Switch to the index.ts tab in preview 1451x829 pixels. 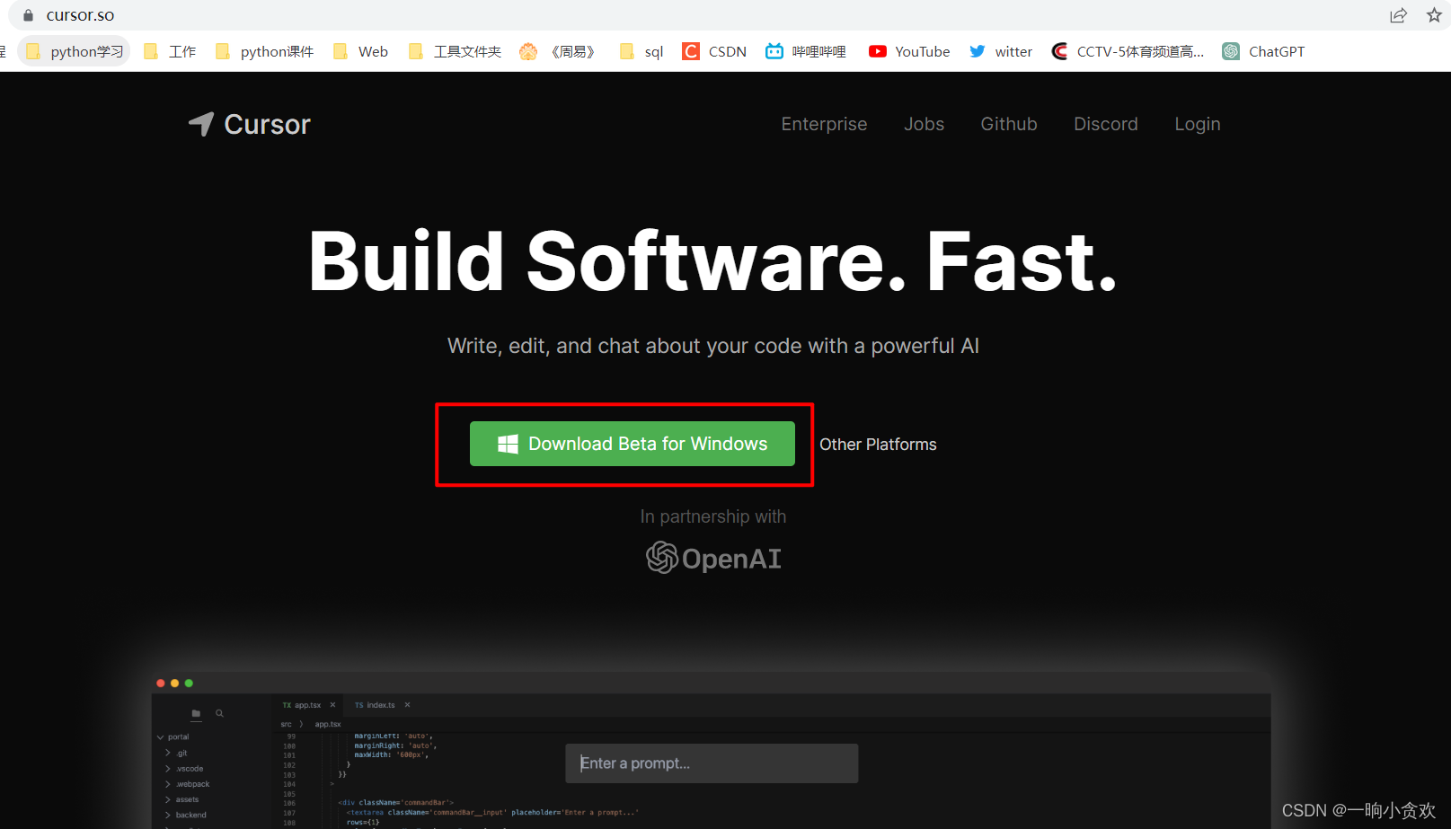[375, 705]
